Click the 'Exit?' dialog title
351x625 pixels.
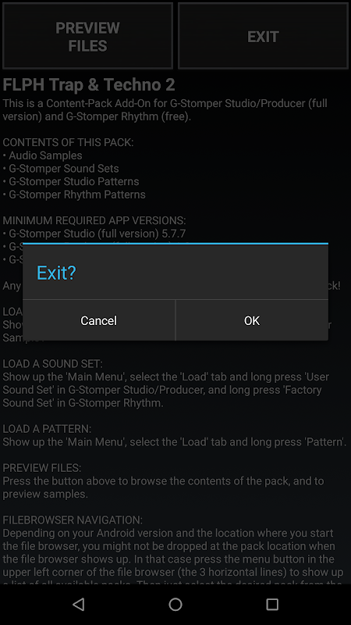56,273
